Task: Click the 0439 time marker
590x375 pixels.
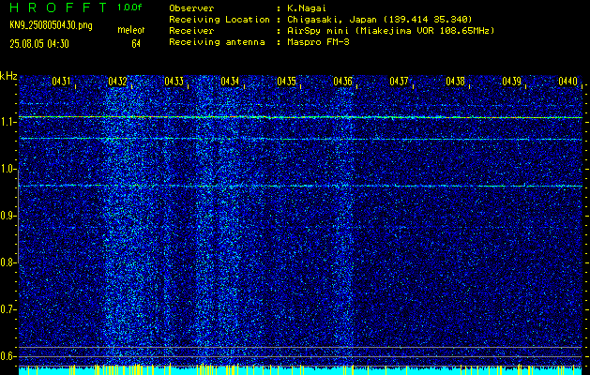Action: (x=512, y=81)
